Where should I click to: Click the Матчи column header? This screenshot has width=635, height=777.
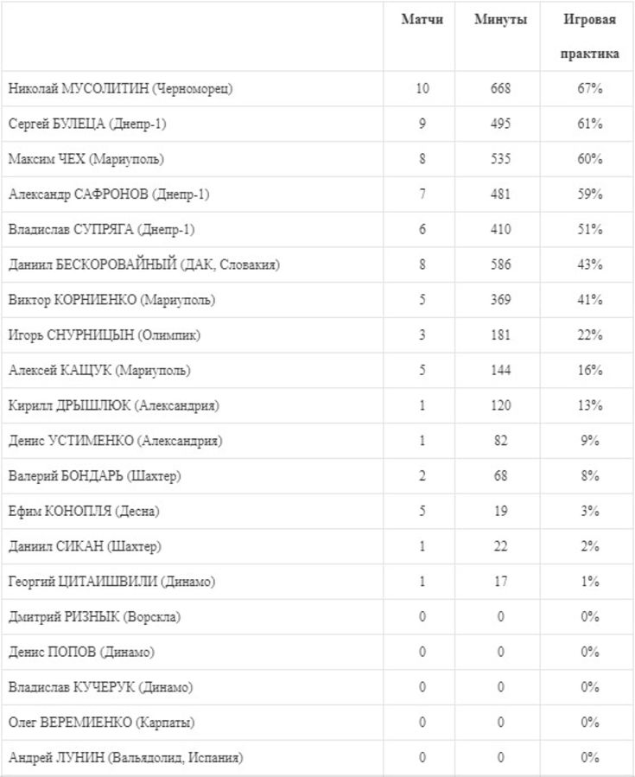click(x=422, y=20)
